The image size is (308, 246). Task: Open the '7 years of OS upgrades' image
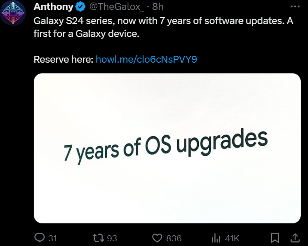click(167, 148)
